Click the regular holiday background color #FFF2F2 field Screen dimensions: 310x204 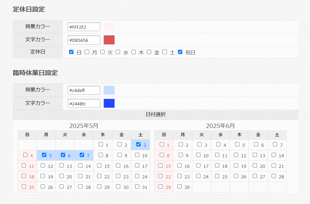pyautogui.click(x=84, y=27)
